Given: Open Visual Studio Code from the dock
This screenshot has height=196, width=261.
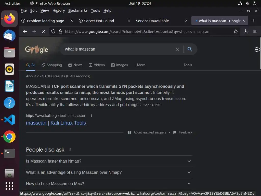Looking at the screenshot, I should coord(9,120).
